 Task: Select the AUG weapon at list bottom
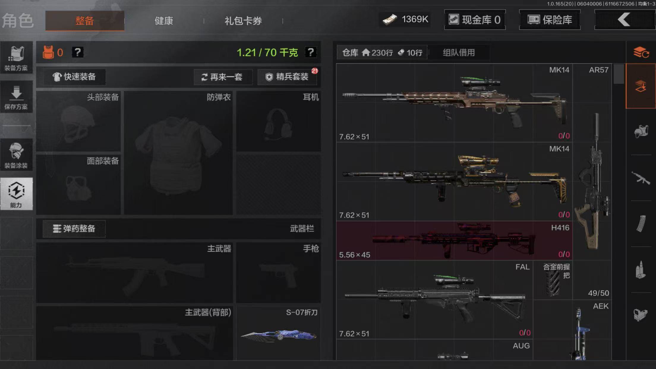point(435,350)
